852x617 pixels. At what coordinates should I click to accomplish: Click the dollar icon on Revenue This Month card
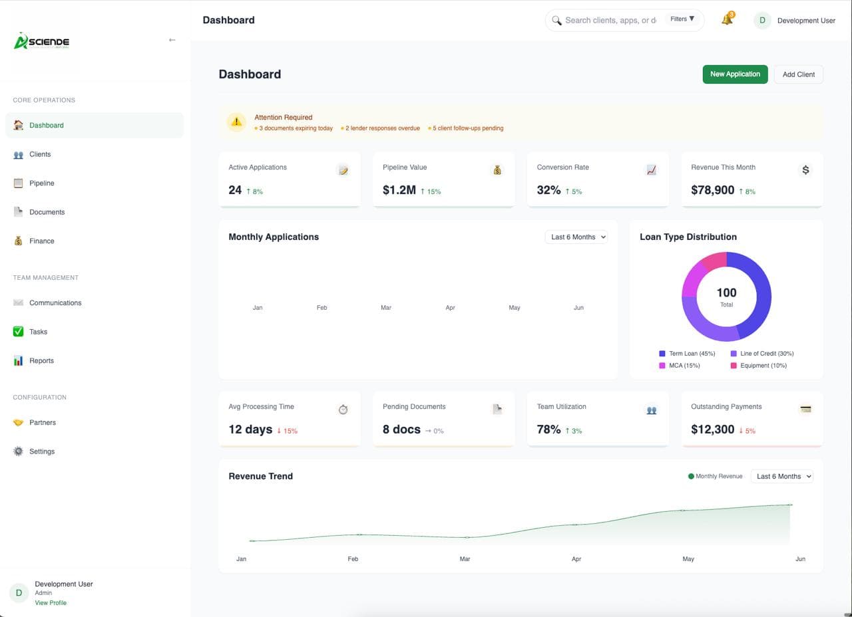pos(806,170)
